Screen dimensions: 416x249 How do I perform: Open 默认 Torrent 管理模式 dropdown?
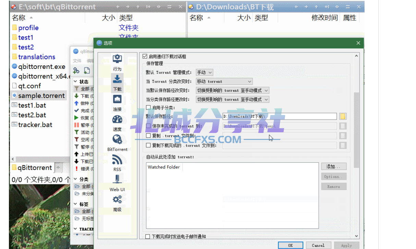pyautogui.click(x=204, y=72)
